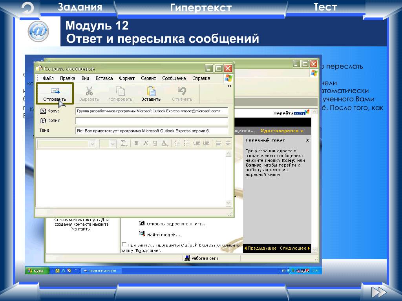Click the Тема subject field
402x301 pixels.
[x=152, y=131]
